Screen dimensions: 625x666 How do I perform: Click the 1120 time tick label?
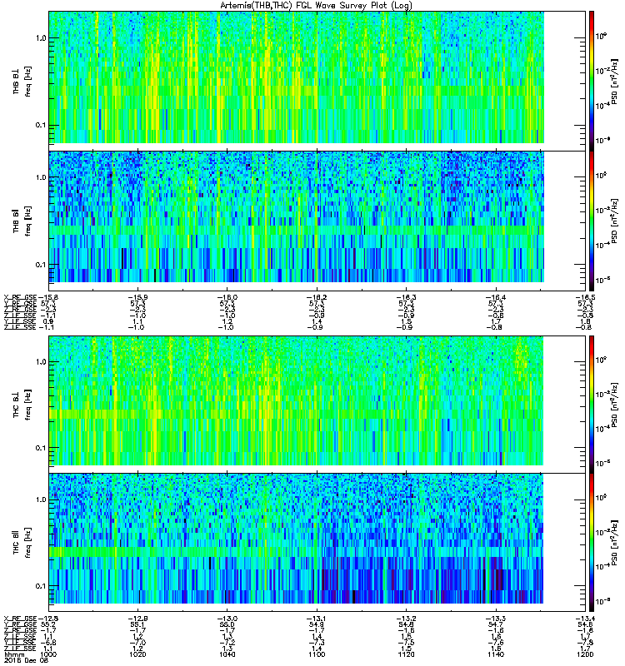[x=407, y=654]
